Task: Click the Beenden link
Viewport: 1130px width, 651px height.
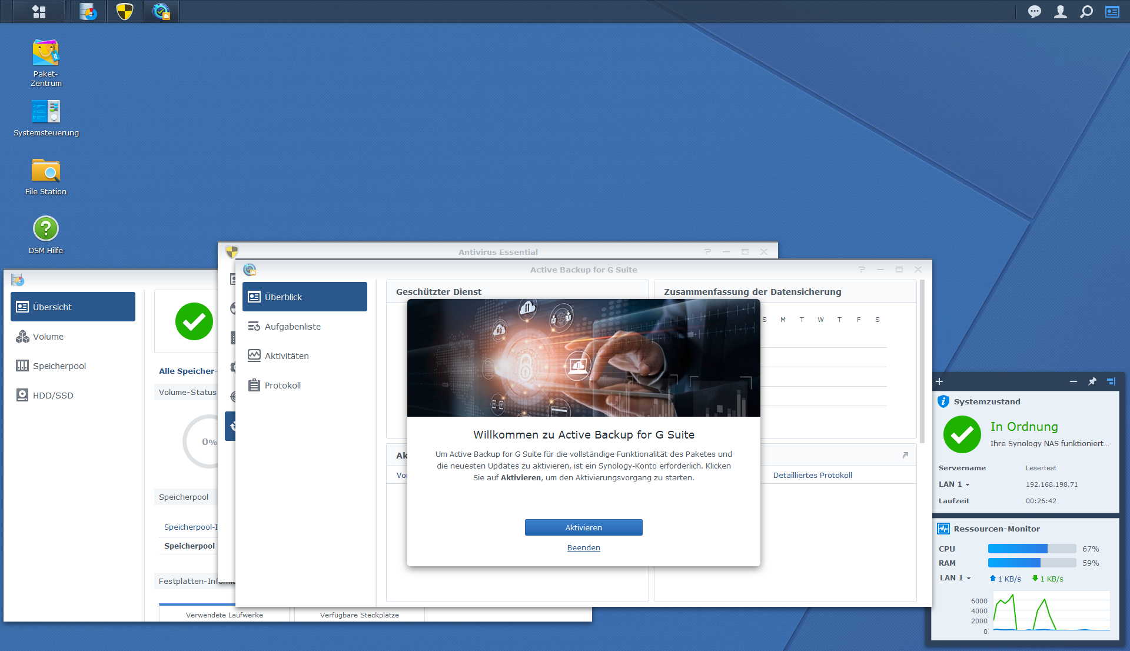Action: click(583, 548)
